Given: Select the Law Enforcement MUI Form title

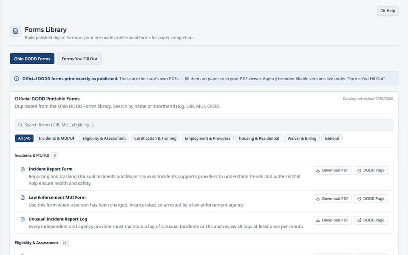Looking at the screenshot, I should (57, 198).
